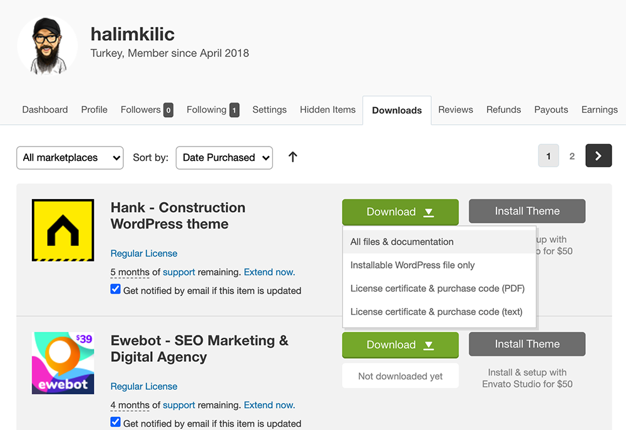Choose License certificate & purchase code (PDF)

pyautogui.click(x=439, y=289)
